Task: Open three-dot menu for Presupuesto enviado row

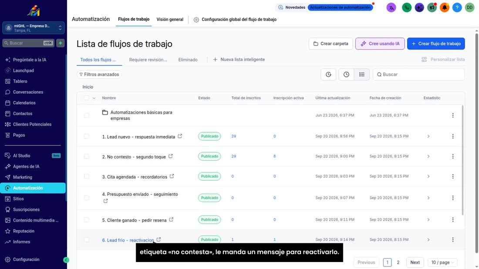Action: 453,198
